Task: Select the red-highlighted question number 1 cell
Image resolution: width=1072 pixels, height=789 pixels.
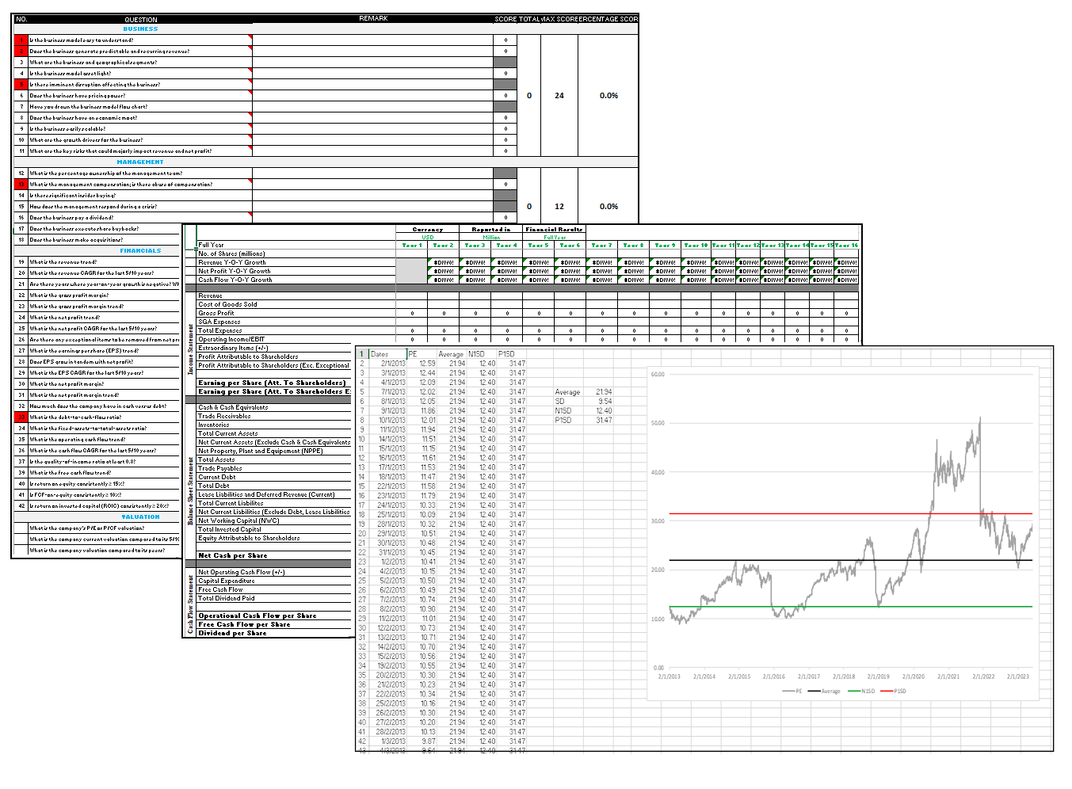Action: click(x=21, y=40)
